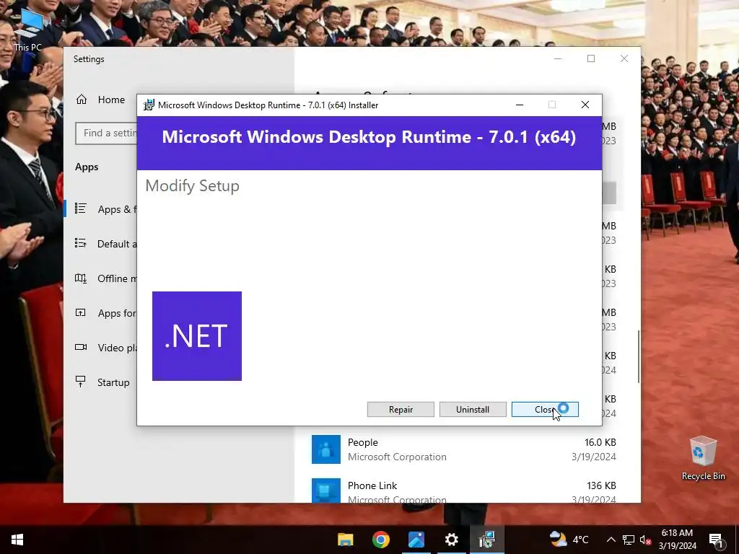The height and width of the screenshot is (554, 739).
Task: Open Home in Settings sidebar
Action: pyautogui.click(x=100, y=100)
